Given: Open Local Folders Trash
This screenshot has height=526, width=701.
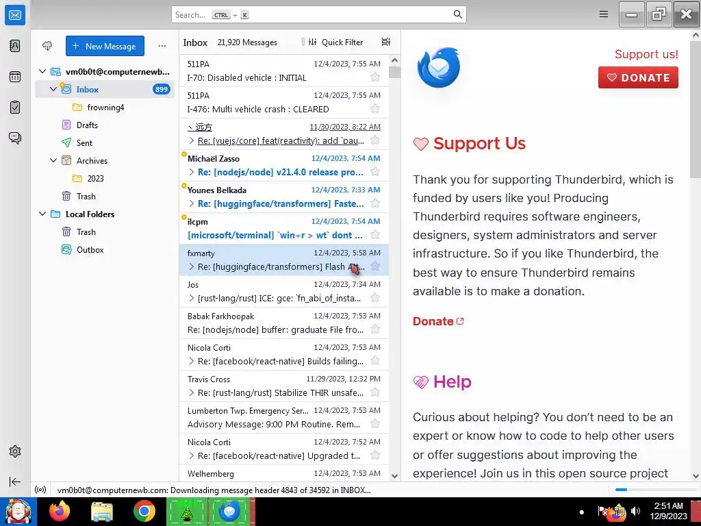Looking at the screenshot, I should click(86, 232).
